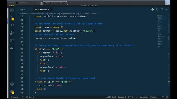177x99 pixels.
Task: Close the screenshot.js tab
Action: [x=51, y=9]
